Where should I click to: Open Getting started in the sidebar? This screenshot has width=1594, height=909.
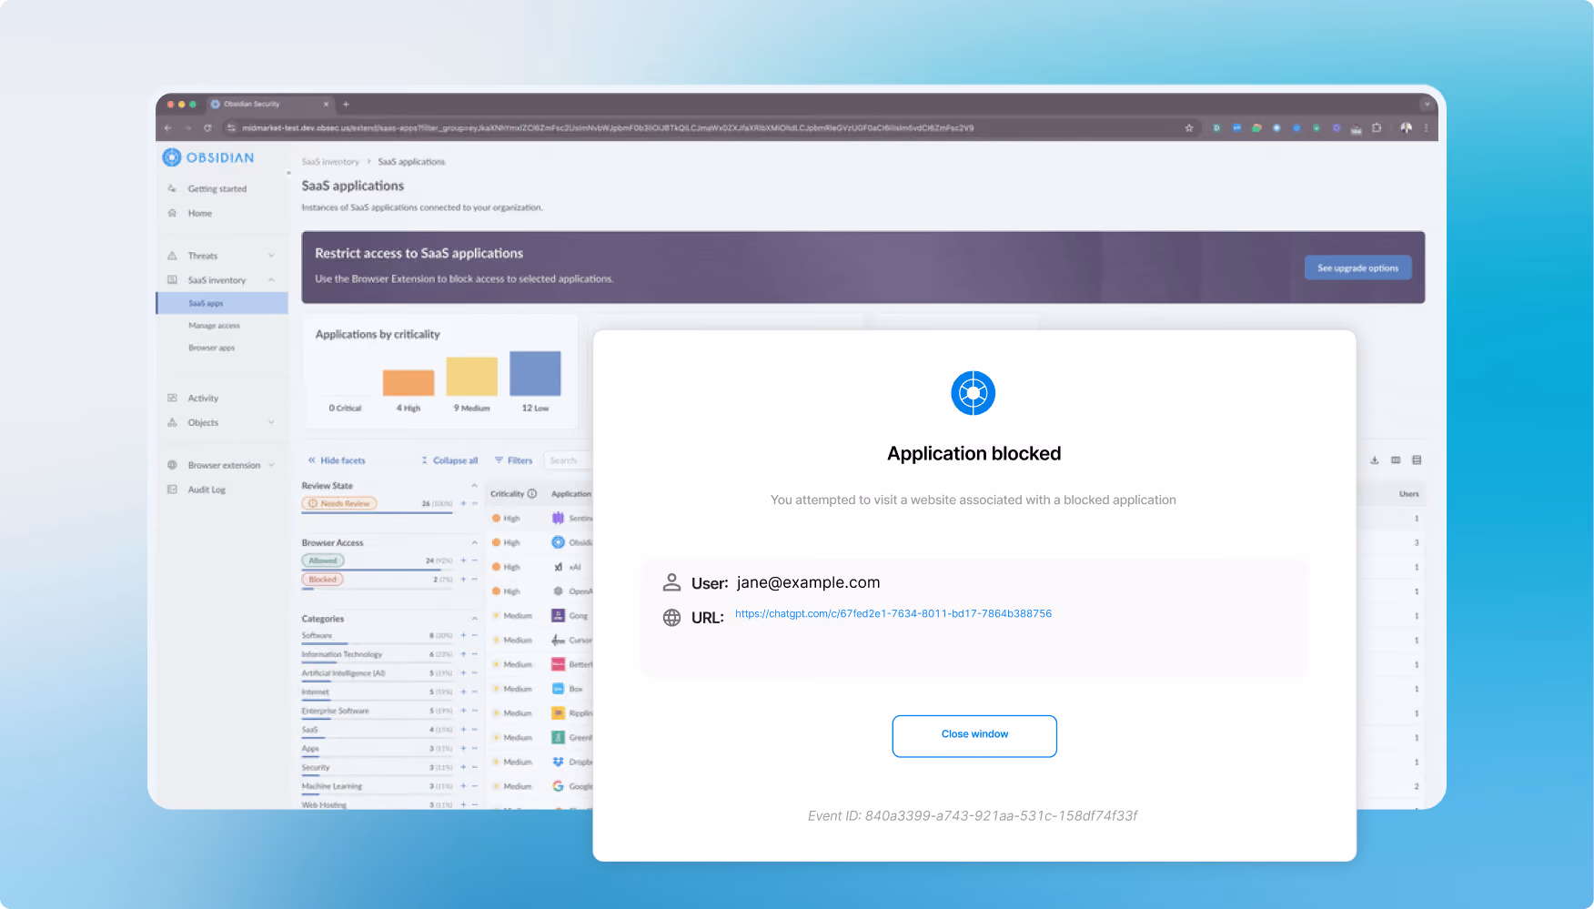click(x=217, y=189)
